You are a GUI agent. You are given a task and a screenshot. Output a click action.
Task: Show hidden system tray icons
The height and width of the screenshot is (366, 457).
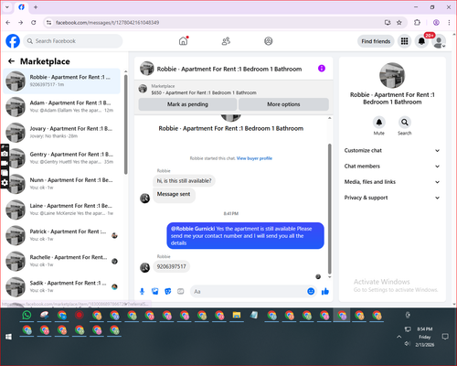click(x=399, y=337)
